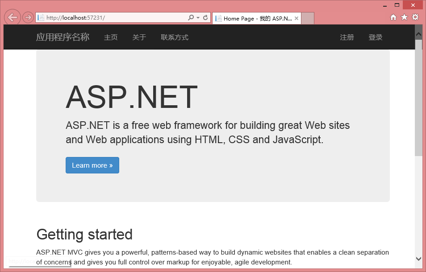Image resolution: width=426 pixels, height=272 pixels.
Task: Click the browser Forward arrow button
Action: click(28, 18)
